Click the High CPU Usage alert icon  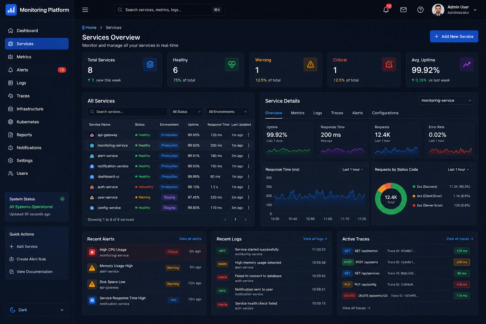92,252
